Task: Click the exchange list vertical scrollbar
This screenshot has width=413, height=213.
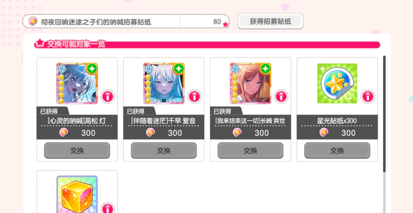Action: 384,114
